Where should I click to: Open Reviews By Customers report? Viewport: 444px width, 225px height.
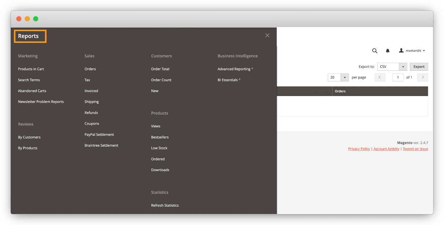[29, 137]
